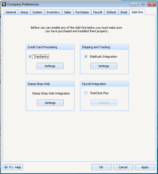
Task: Open the Setup tab
Action: (x=24, y=12)
